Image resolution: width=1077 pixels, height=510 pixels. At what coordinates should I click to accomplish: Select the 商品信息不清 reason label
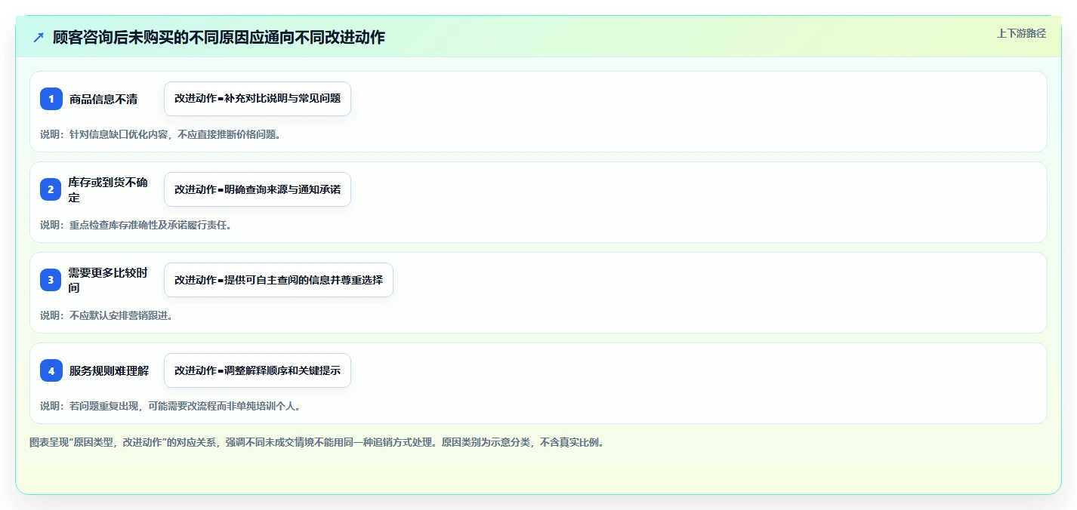[x=103, y=99]
